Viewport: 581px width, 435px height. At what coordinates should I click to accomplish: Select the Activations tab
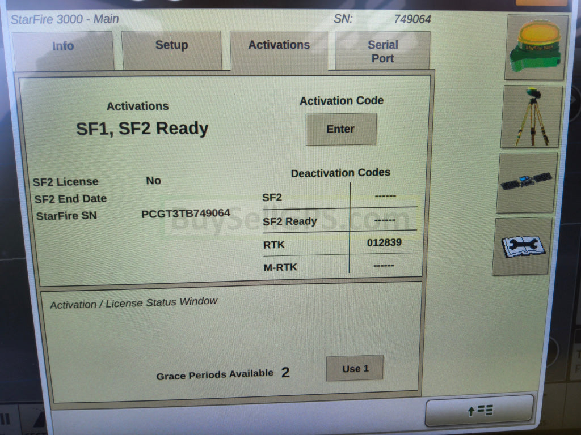pos(279,45)
